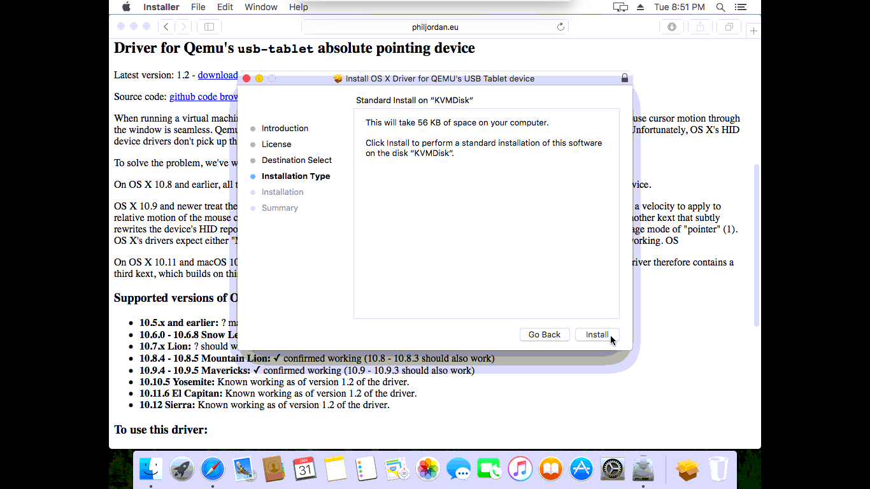This screenshot has width=870, height=489.
Task: Launch App Store from the dock
Action: pyautogui.click(x=581, y=470)
